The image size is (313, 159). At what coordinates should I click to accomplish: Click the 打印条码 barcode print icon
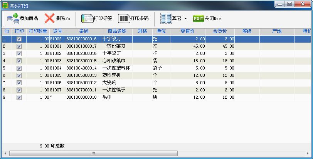tap(124, 18)
